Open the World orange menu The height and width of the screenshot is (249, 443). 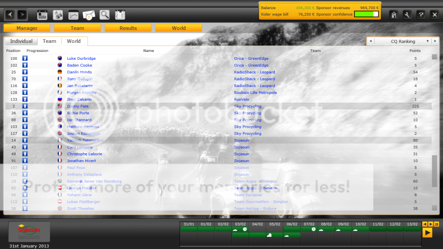(179, 28)
